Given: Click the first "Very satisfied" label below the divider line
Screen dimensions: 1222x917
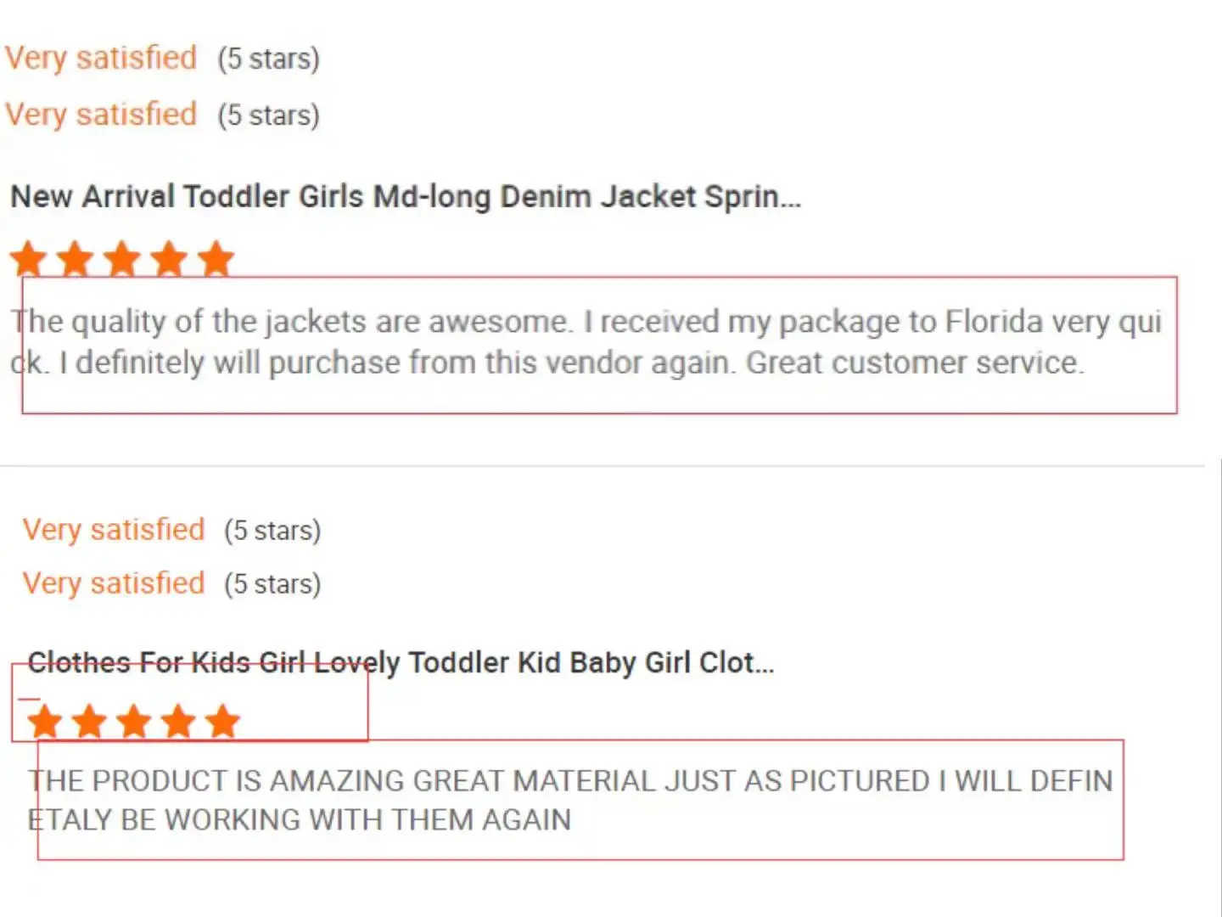Looking at the screenshot, I should click(x=114, y=530).
